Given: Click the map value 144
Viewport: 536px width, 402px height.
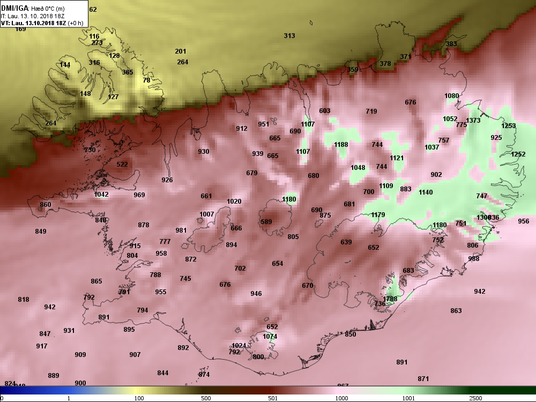Looking at the screenshot, I should click(65, 65).
